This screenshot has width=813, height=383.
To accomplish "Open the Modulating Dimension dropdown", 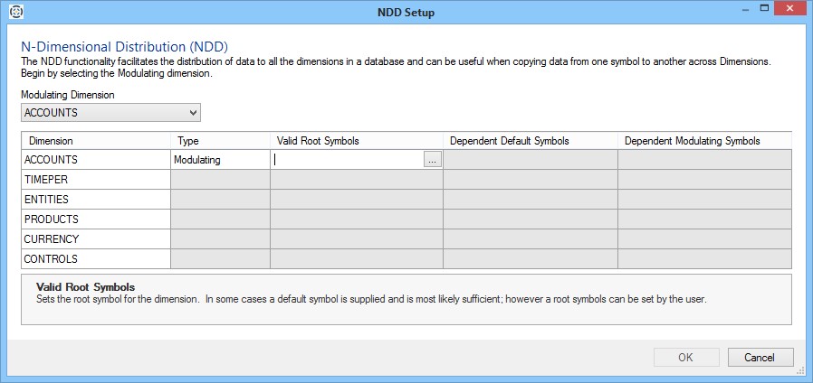I will click(111, 113).
